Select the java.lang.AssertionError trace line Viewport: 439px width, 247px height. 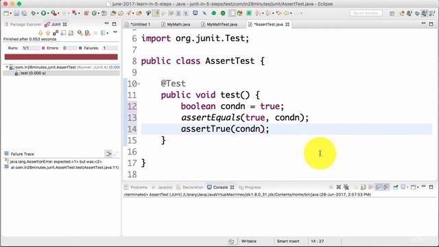pyautogui.click(x=56, y=162)
